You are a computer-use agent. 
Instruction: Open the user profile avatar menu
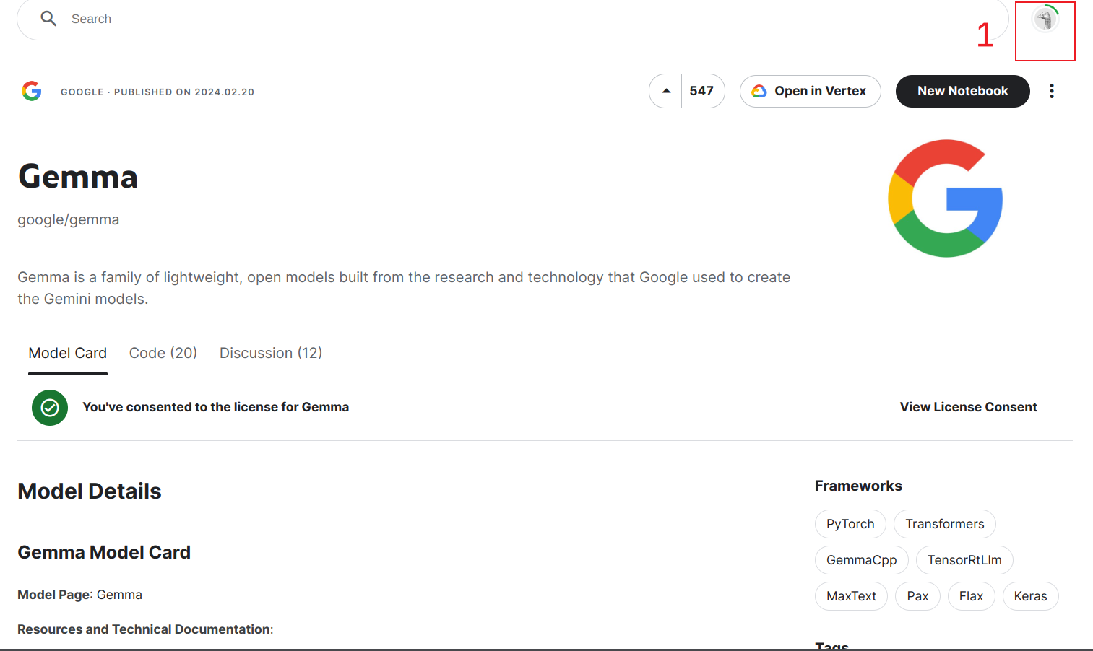tap(1045, 19)
